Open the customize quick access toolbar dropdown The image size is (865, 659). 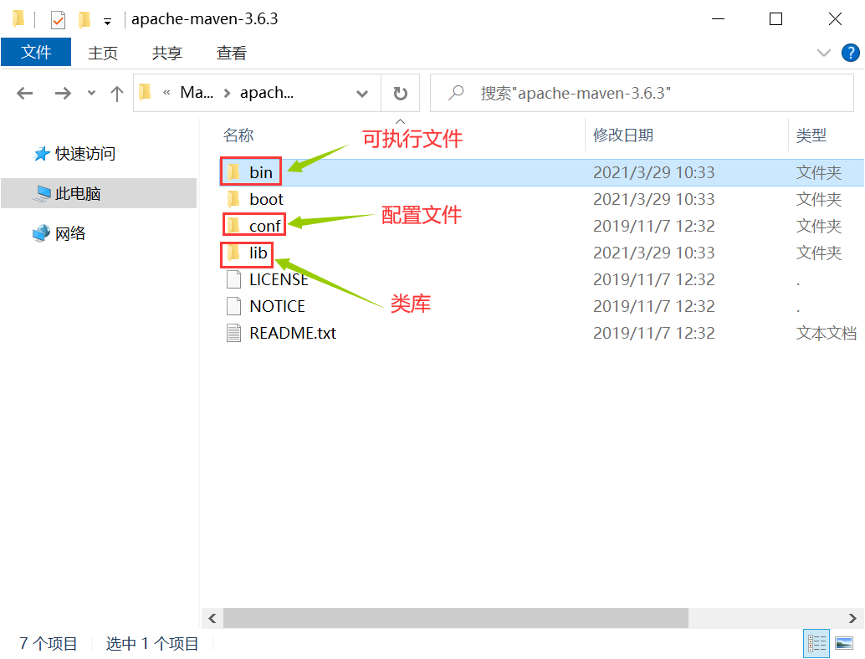click(x=108, y=22)
